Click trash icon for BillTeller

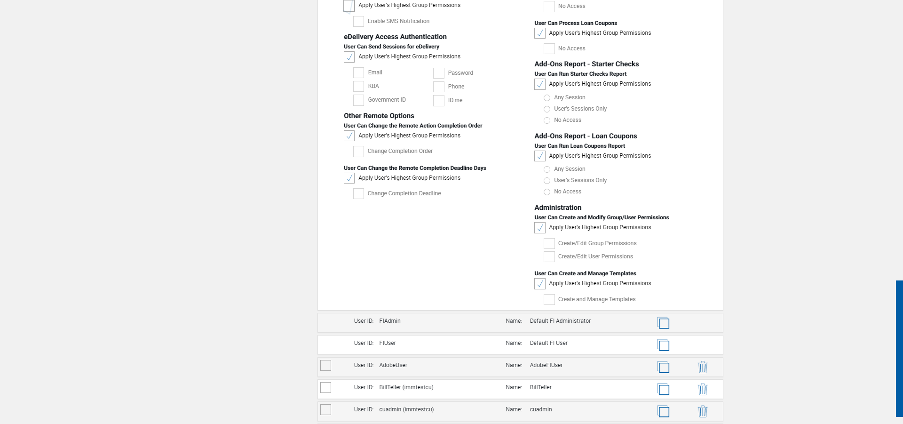click(703, 389)
